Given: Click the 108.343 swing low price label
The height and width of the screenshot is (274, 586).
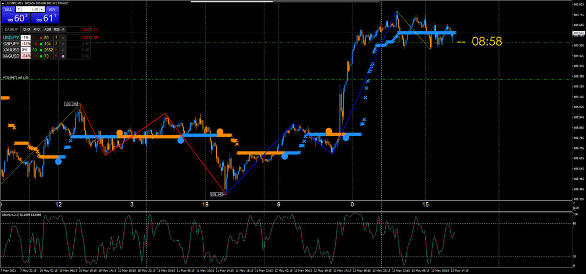Looking at the screenshot, I should coord(217,194).
